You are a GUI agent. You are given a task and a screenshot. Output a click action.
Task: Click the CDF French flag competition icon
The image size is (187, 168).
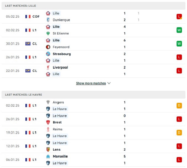click(x=28, y=17)
